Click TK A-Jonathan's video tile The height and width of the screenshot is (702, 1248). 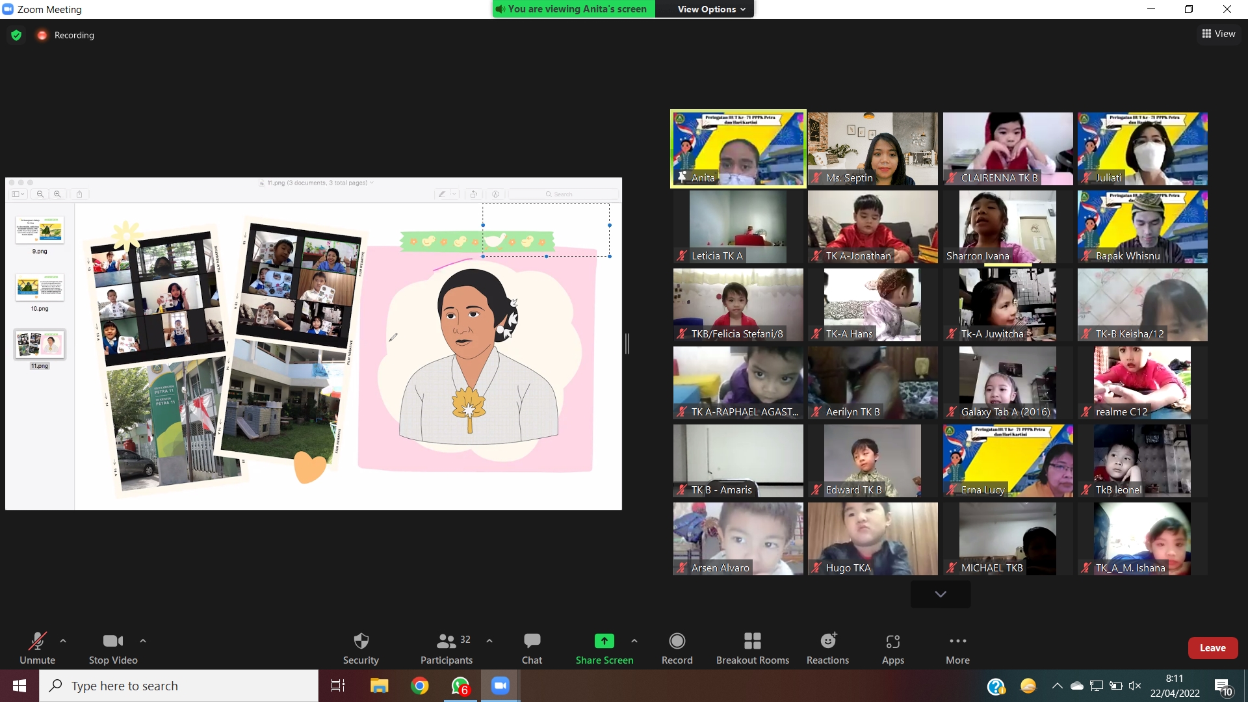[x=873, y=227]
